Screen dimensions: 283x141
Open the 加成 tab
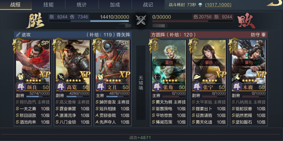pos(115,5)
